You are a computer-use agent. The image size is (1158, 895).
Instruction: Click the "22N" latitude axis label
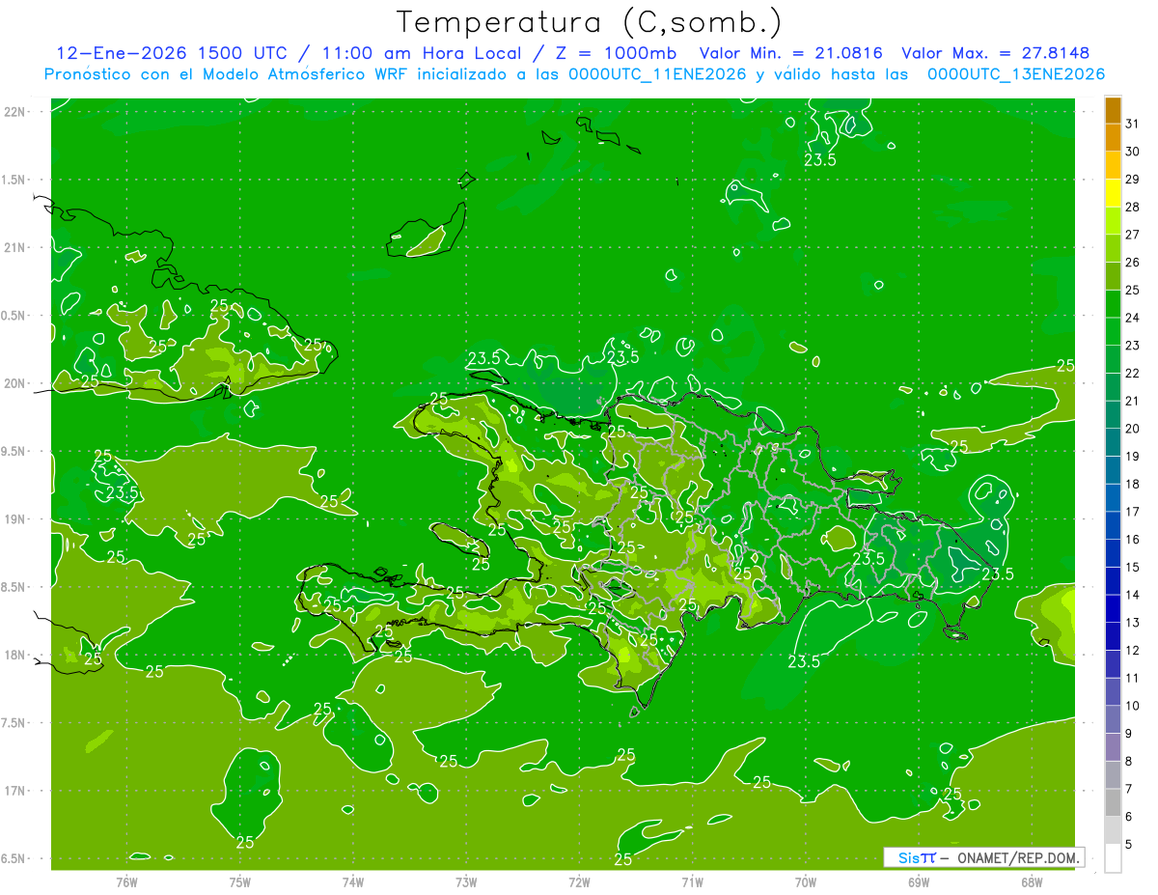pos(16,111)
